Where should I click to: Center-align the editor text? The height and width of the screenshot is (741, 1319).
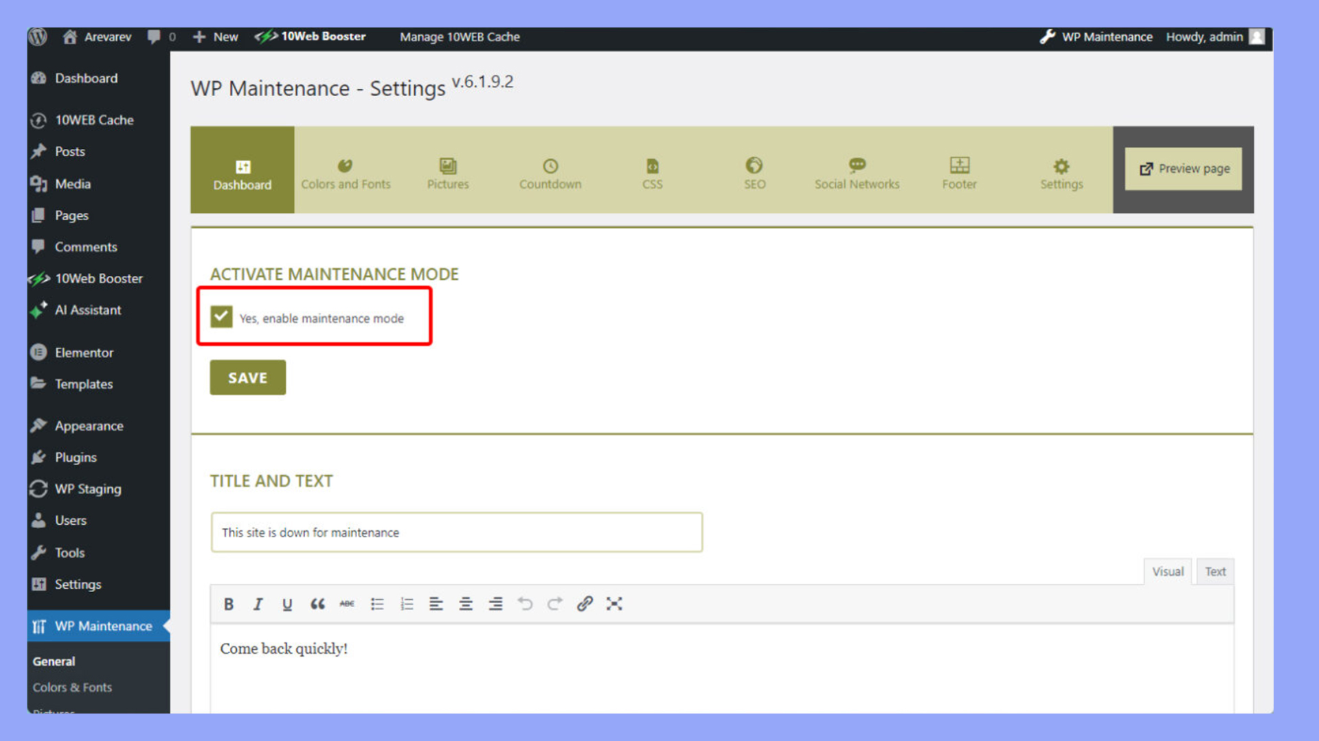click(466, 604)
